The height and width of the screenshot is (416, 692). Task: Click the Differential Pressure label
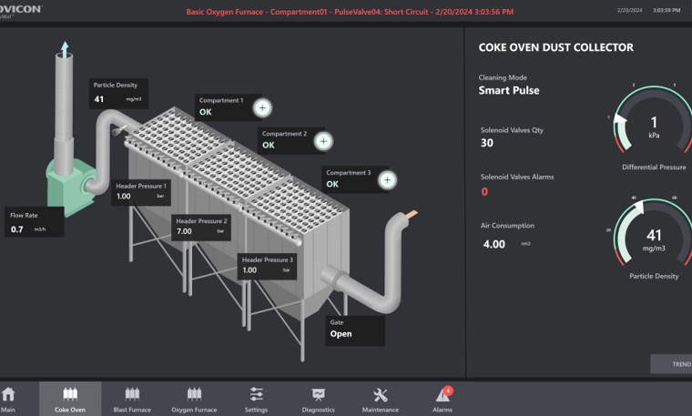[x=654, y=167]
